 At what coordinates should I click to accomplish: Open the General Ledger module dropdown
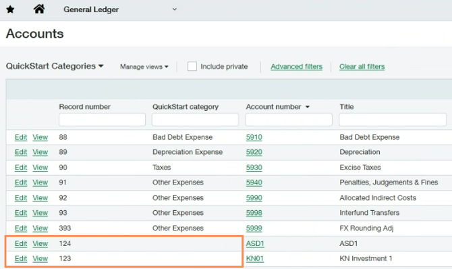[x=120, y=9]
